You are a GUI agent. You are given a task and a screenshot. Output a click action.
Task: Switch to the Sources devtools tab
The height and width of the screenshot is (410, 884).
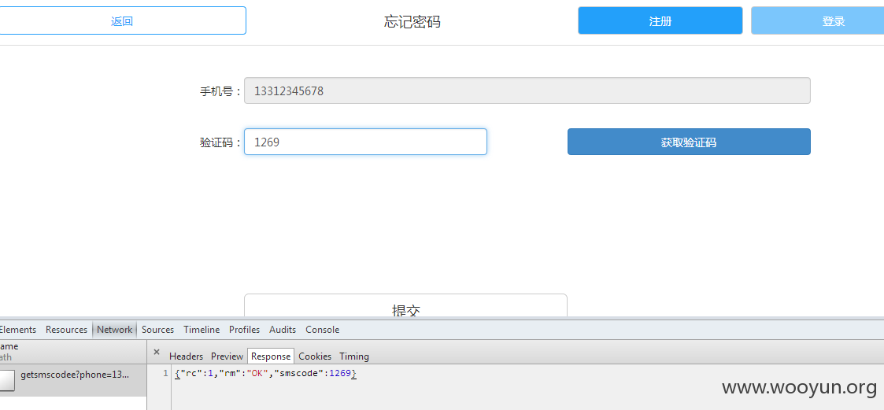point(158,330)
